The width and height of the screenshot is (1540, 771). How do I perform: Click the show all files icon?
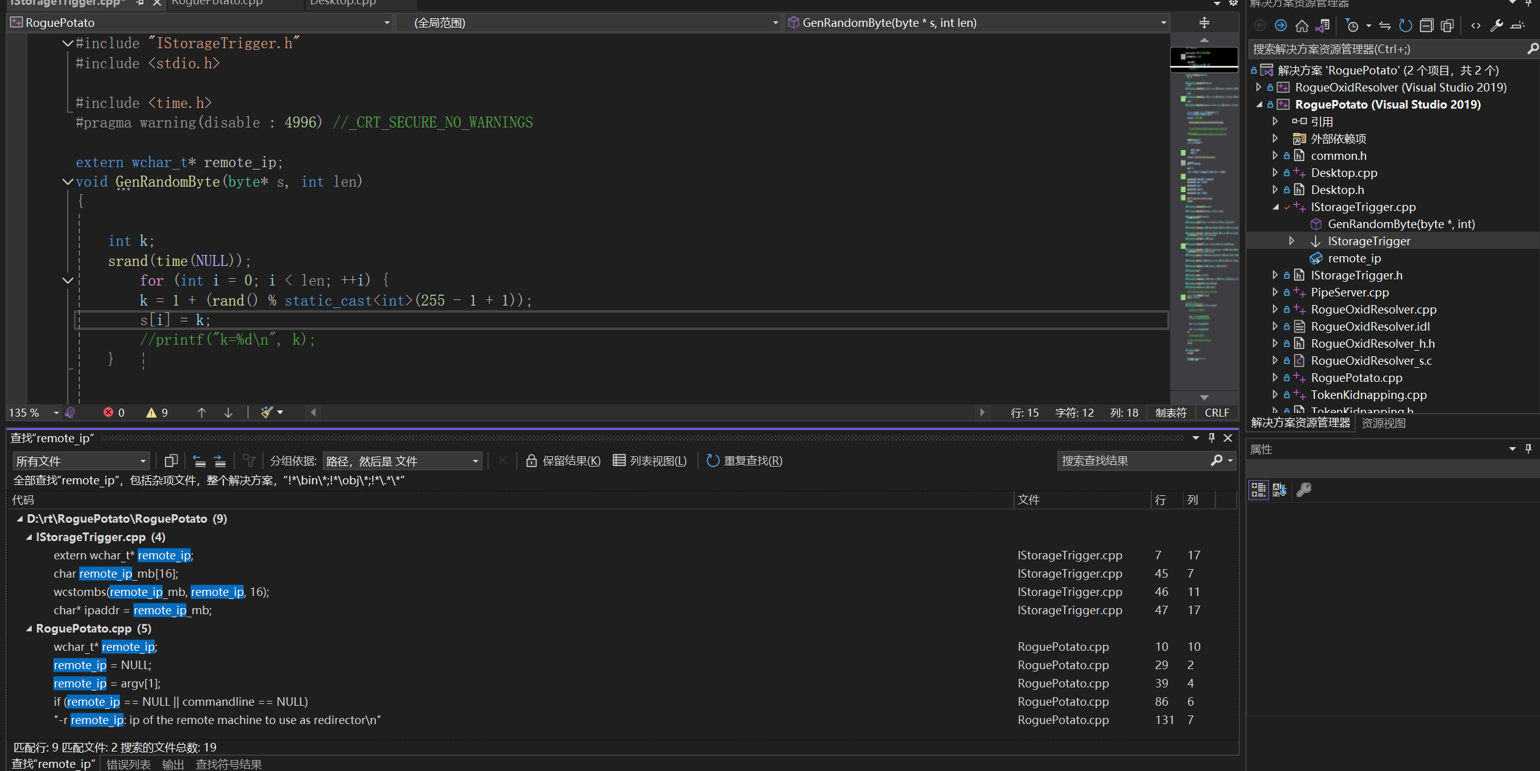coord(1447,26)
